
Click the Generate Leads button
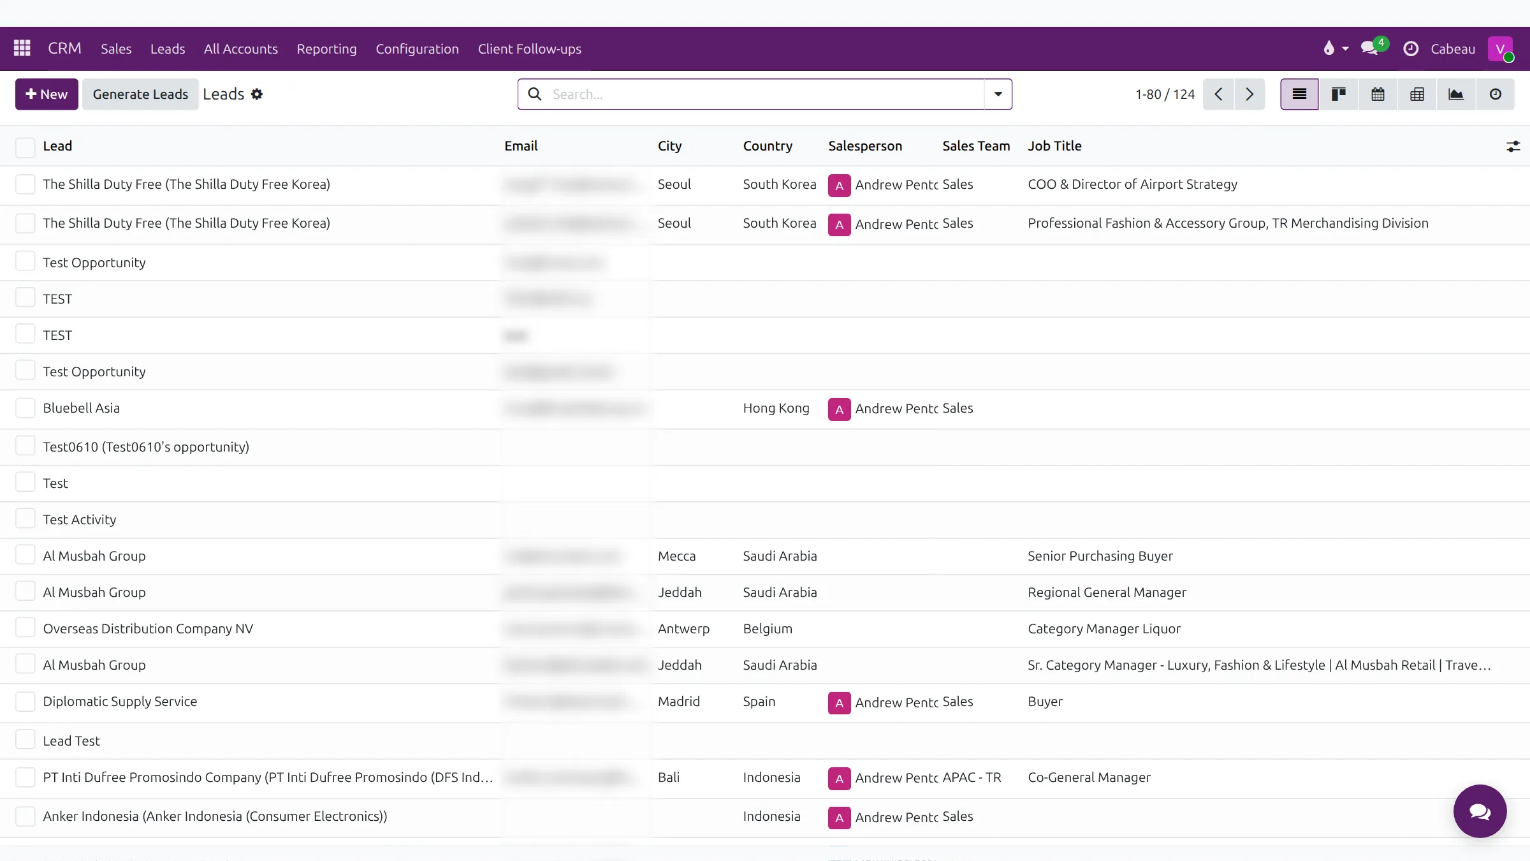[x=140, y=94]
